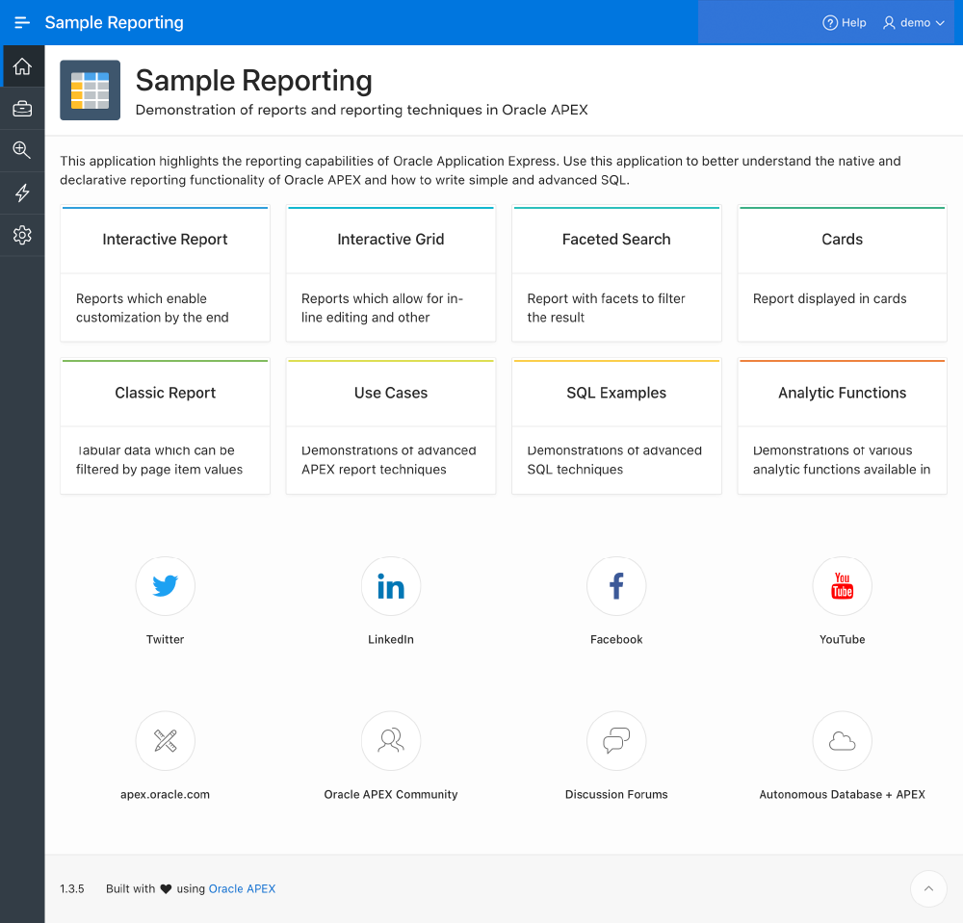The height and width of the screenshot is (923, 963).
Task: Open the YouTube icon
Action: click(842, 585)
